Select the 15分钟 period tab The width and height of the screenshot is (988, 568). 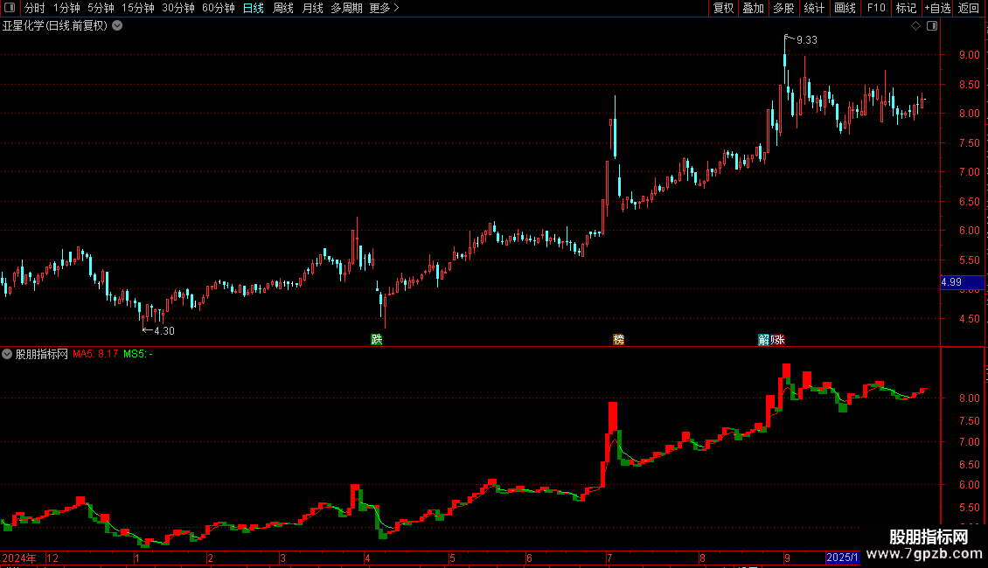click(138, 8)
